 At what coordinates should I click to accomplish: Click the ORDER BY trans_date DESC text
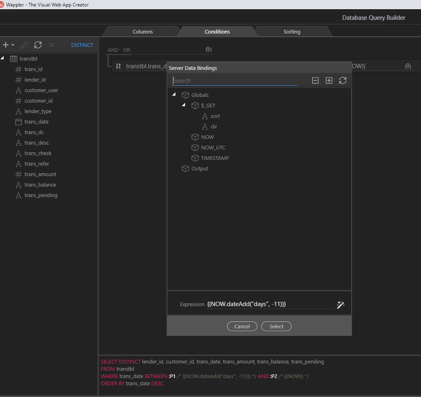132,383
